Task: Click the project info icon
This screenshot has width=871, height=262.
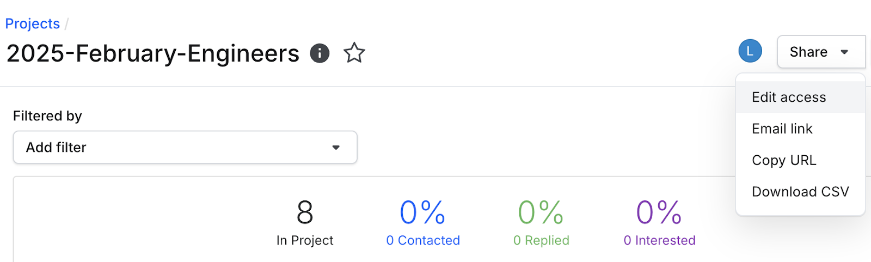Action: coord(320,53)
